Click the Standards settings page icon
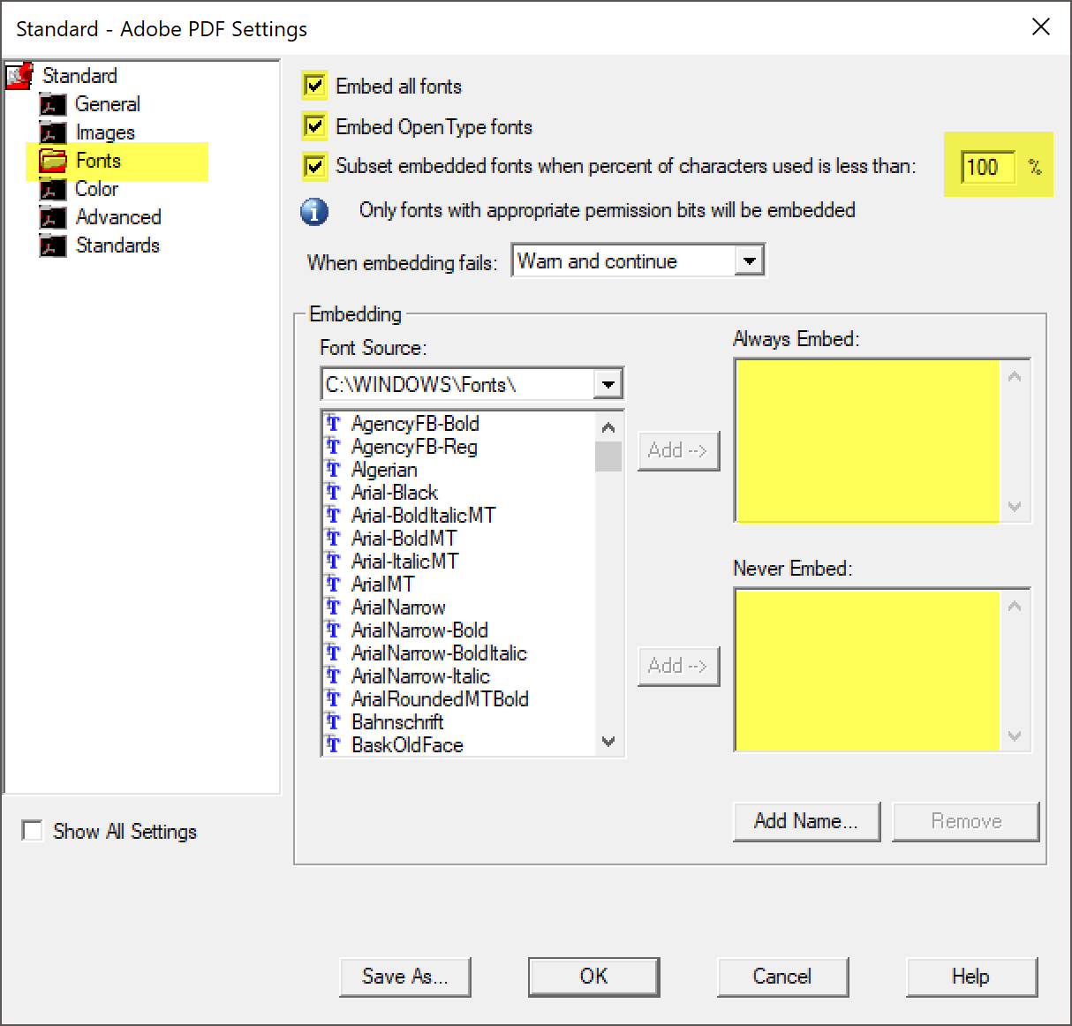Viewport: 1072px width, 1026px height. 52,245
